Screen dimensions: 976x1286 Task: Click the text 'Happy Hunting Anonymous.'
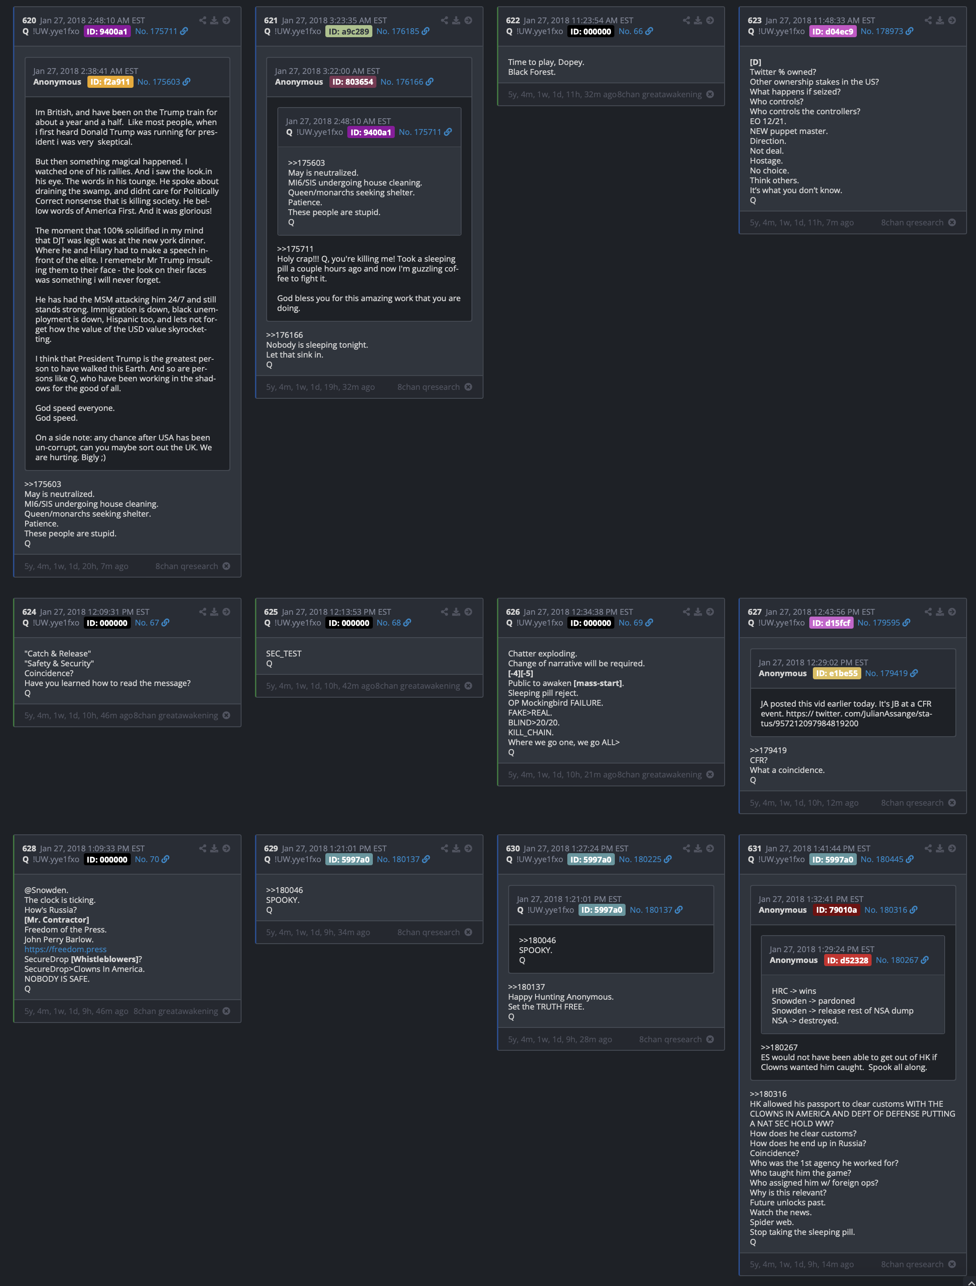click(561, 997)
